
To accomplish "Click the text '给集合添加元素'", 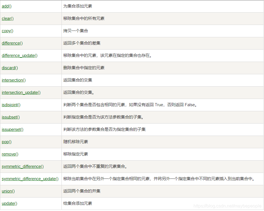I will coord(78,203).
